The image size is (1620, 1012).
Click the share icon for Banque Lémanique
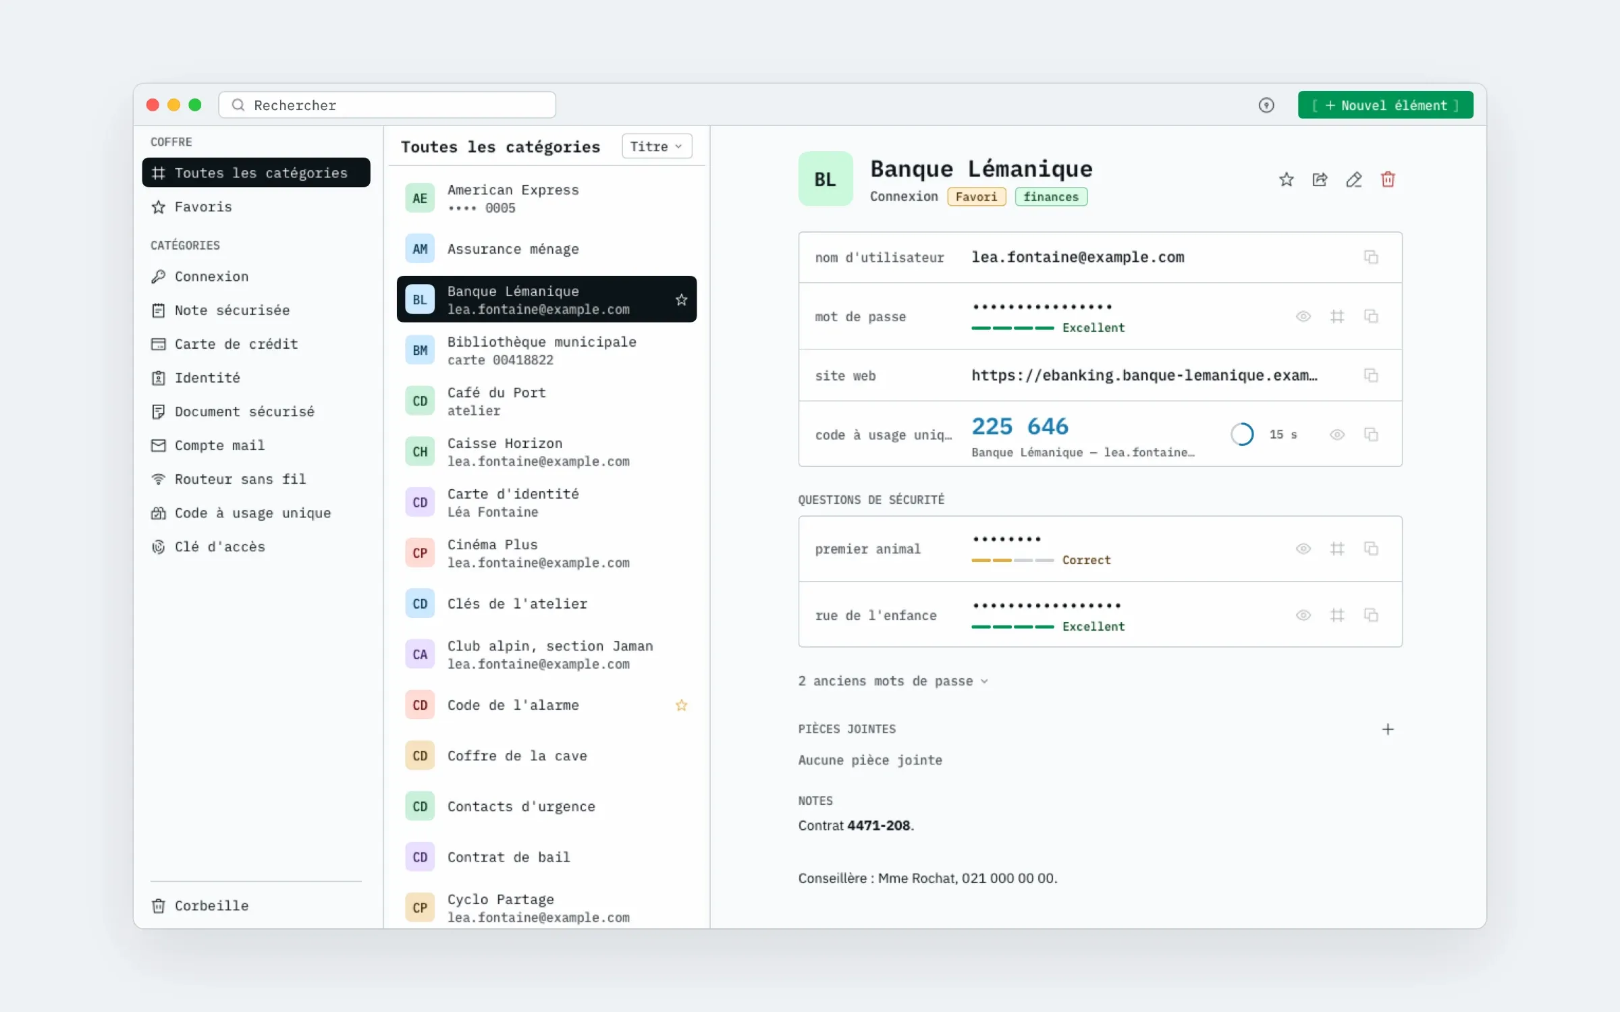pos(1320,179)
